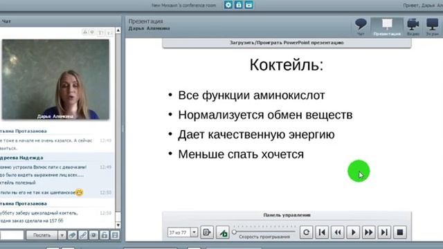Jump to the last slide
443x249 pixels.
click(x=384, y=232)
